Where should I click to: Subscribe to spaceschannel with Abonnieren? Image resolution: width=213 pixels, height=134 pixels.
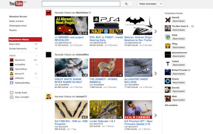pos(179,56)
